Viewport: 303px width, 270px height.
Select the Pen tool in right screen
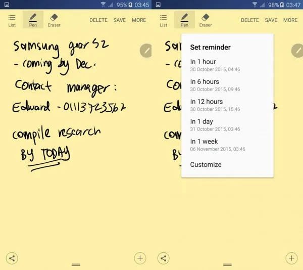[x=184, y=20]
